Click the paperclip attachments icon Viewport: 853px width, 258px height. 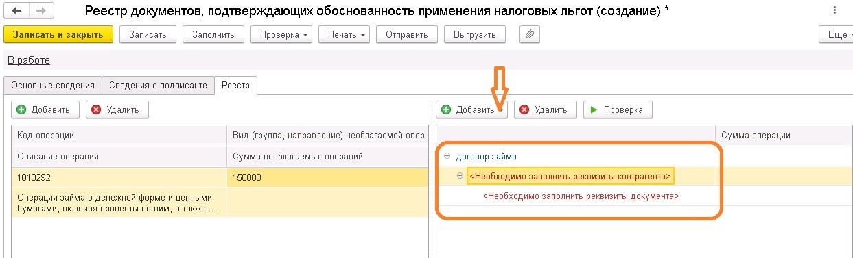530,34
